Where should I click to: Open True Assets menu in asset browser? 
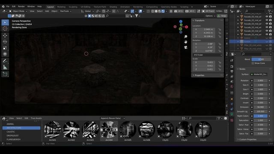click(x=36, y=118)
